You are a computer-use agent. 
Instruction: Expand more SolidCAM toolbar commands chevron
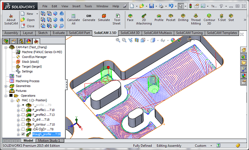click(245, 20)
